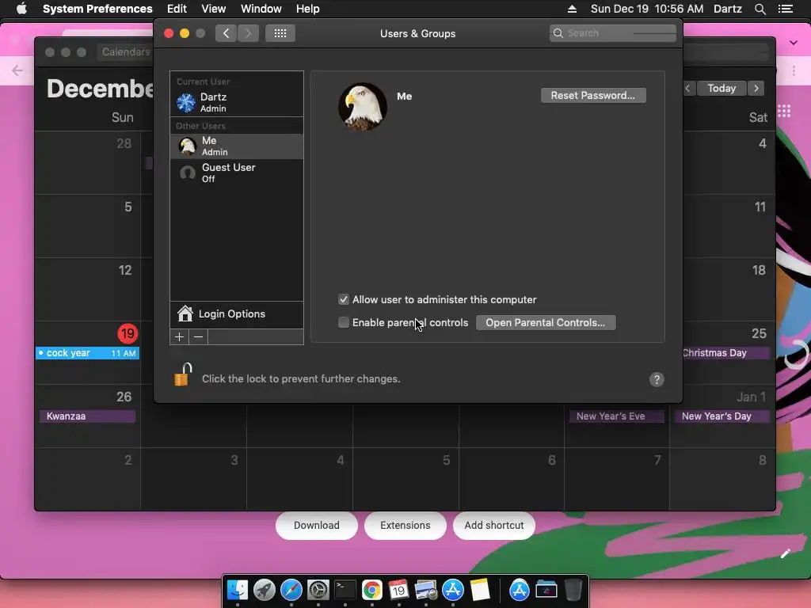Toggle Allow user to administer this computer
The image size is (811, 608).
click(x=344, y=299)
